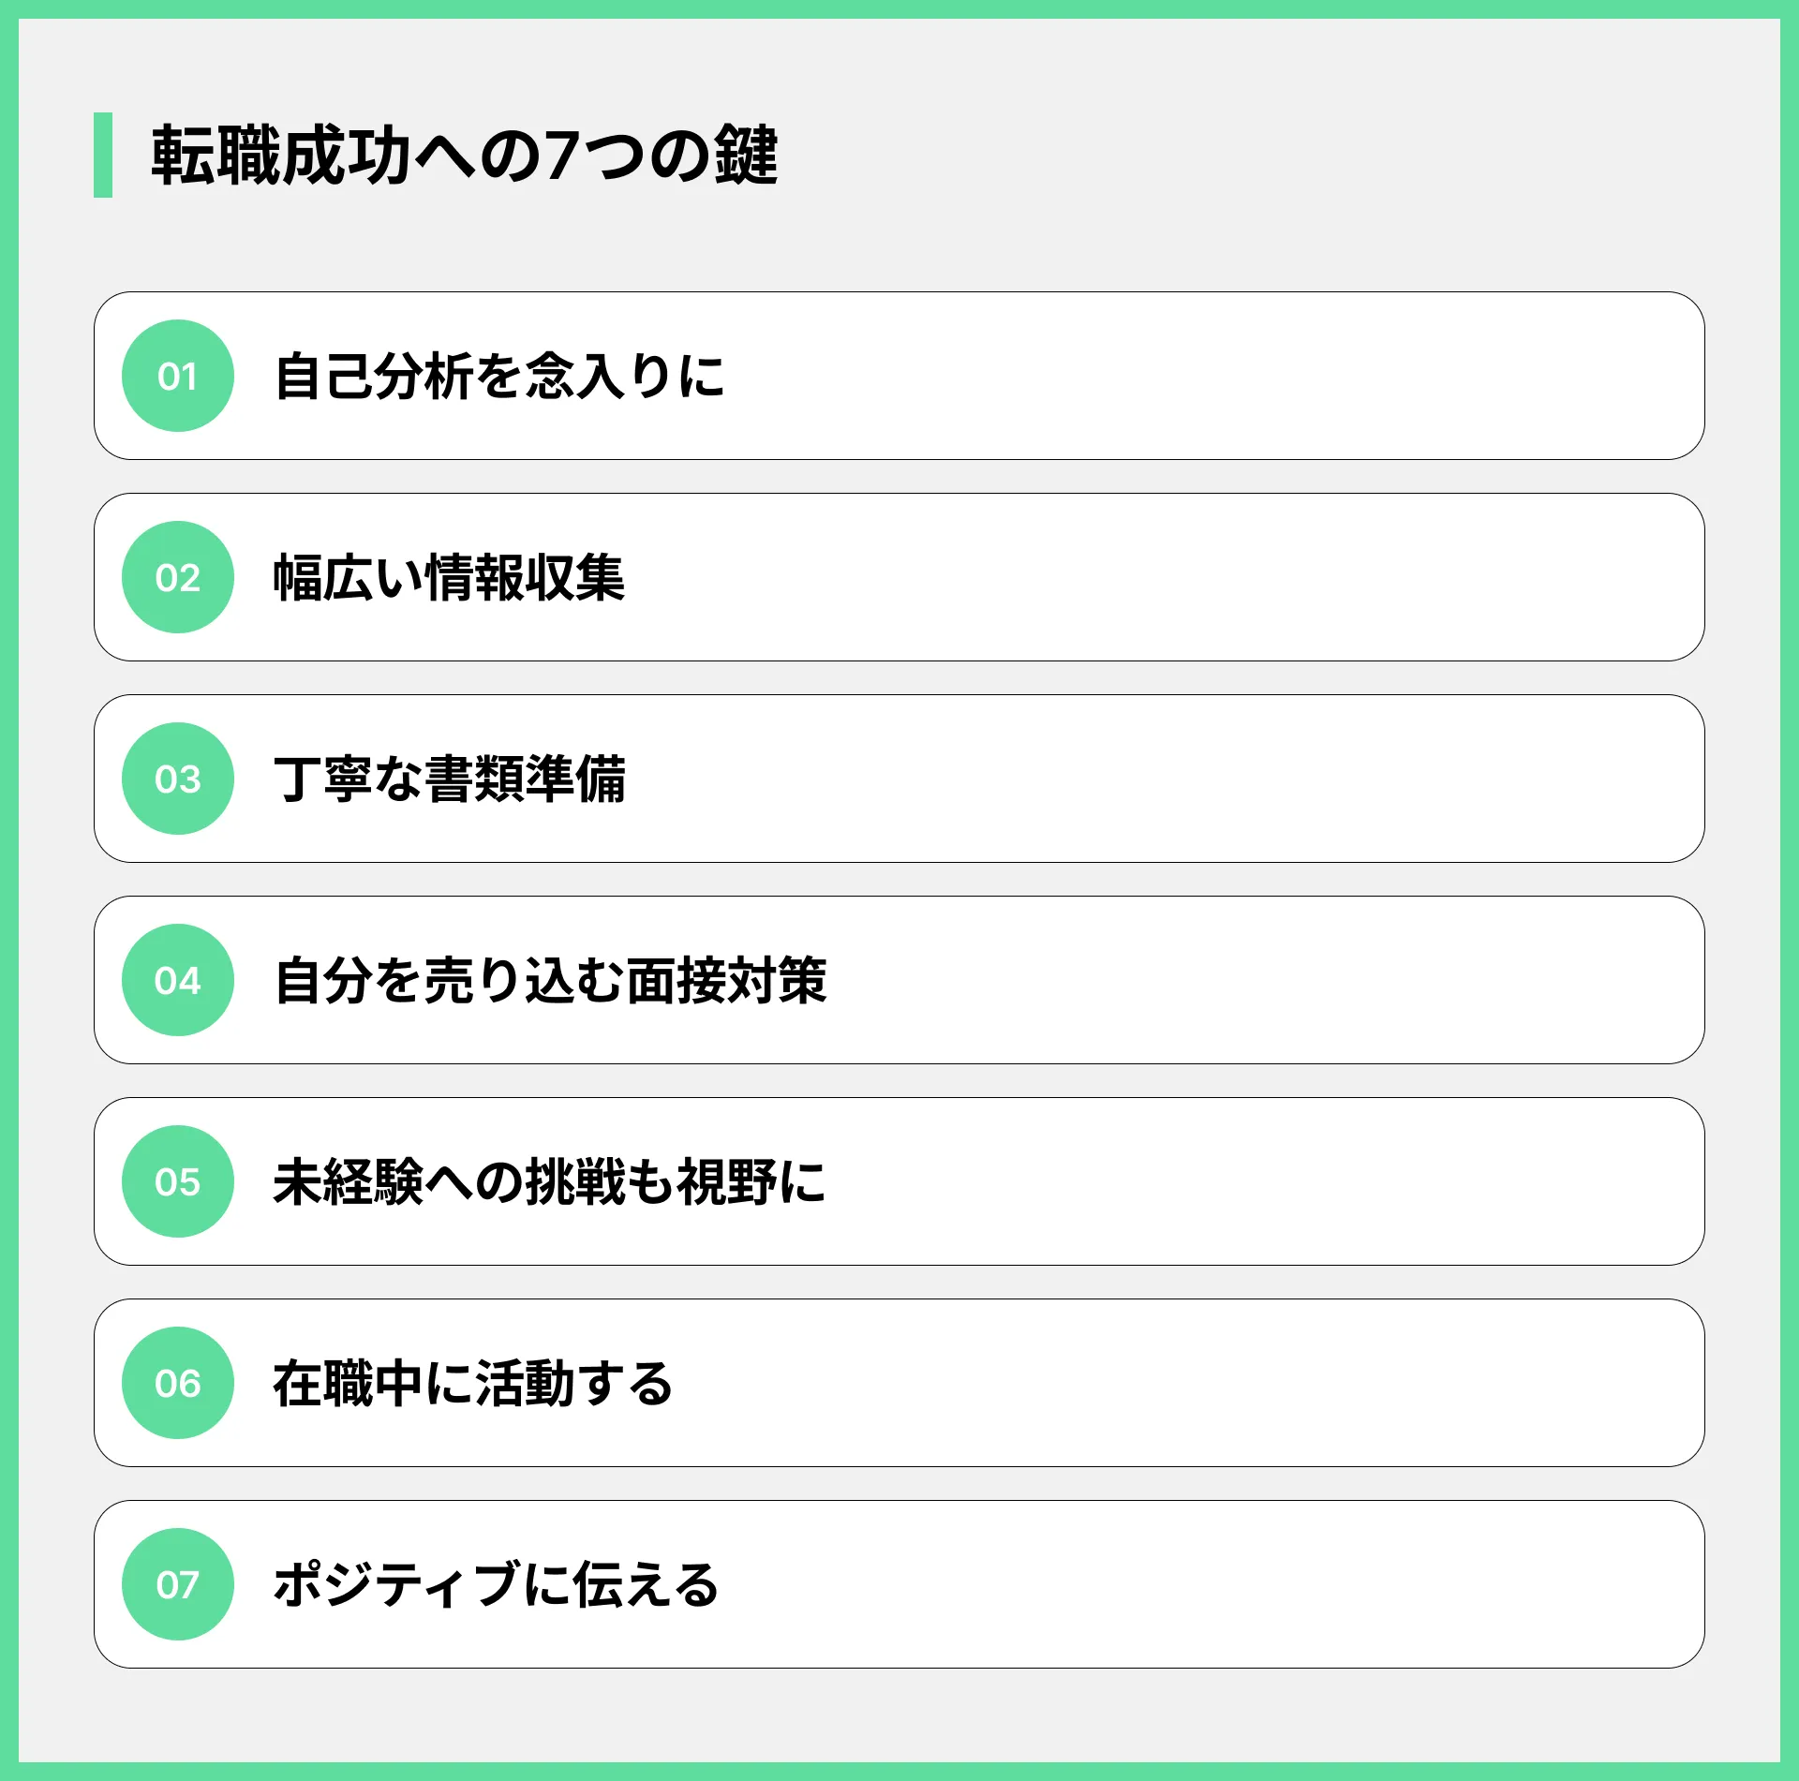Click the green 06 number badge
This screenshot has width=1799, height=1781.
(x=178, y=1383)
